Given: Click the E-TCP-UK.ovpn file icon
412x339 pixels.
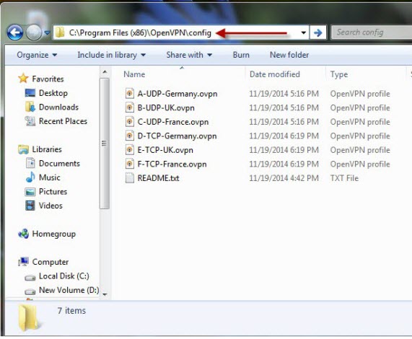Looking at the screenshot, I should coord(130,149).
